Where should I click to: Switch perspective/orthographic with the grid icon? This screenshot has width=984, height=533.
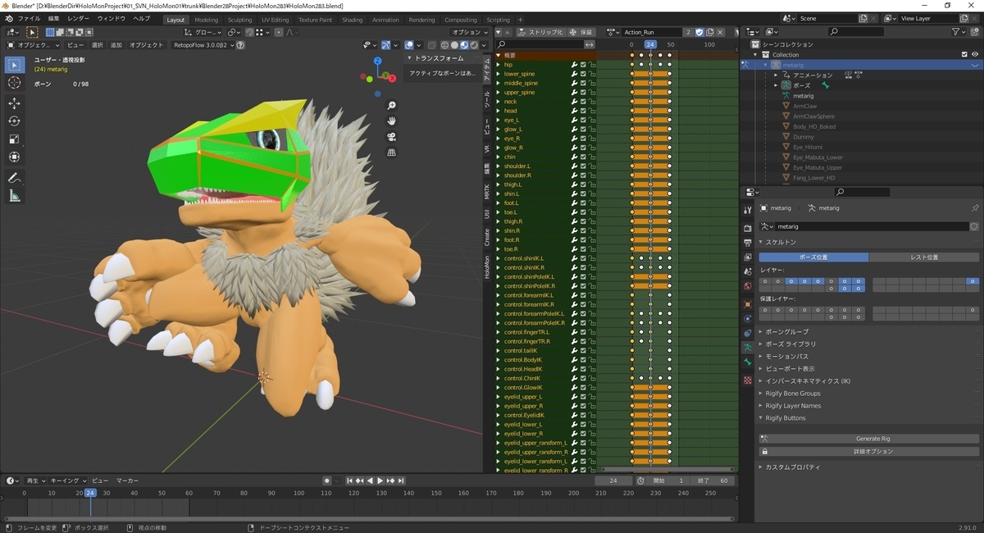[x=392, y=153]
